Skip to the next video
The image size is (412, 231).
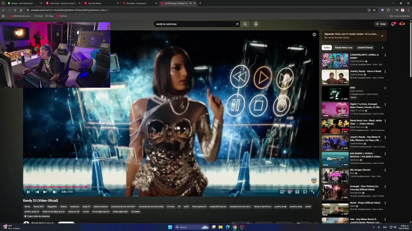pyautogui.click(x=45, y=192)
